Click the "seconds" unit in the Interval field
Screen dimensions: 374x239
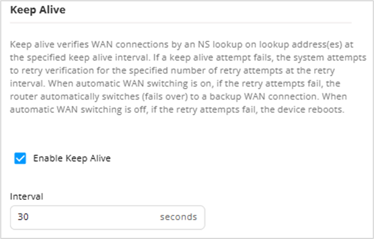(x=178, y=217)
